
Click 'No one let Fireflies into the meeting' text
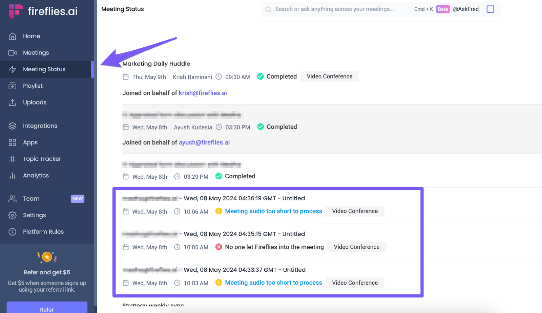pyautogui.click(x=274, y=247)
